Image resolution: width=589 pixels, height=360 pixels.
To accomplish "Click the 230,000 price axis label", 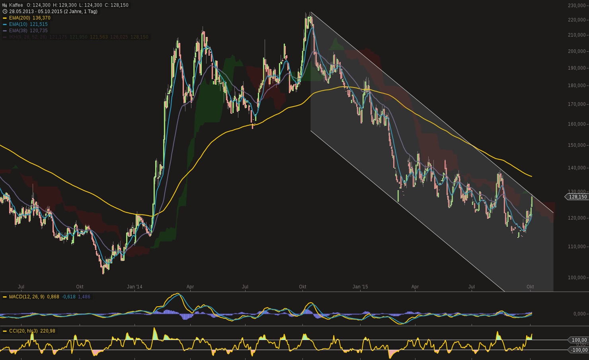I will tap(577, 6).
